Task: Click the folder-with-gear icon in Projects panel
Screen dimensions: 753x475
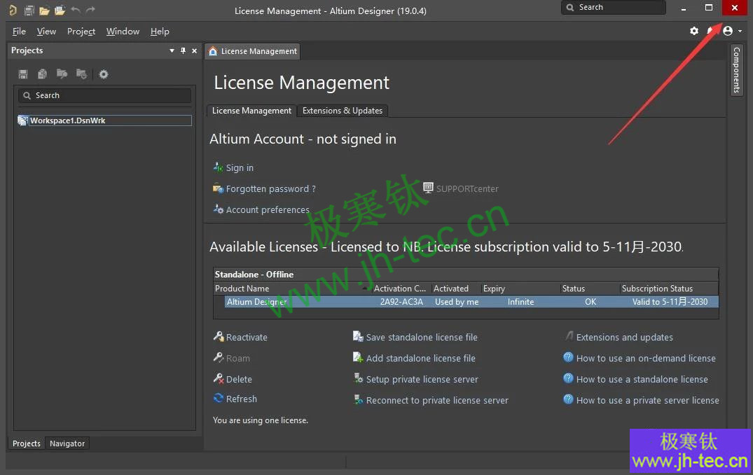Action: [82, 74]
